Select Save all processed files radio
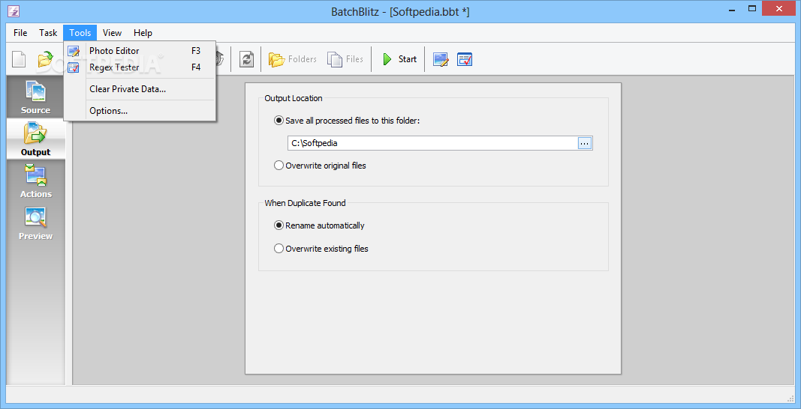The height and width of the screenshot is (409, 801). 279,121
